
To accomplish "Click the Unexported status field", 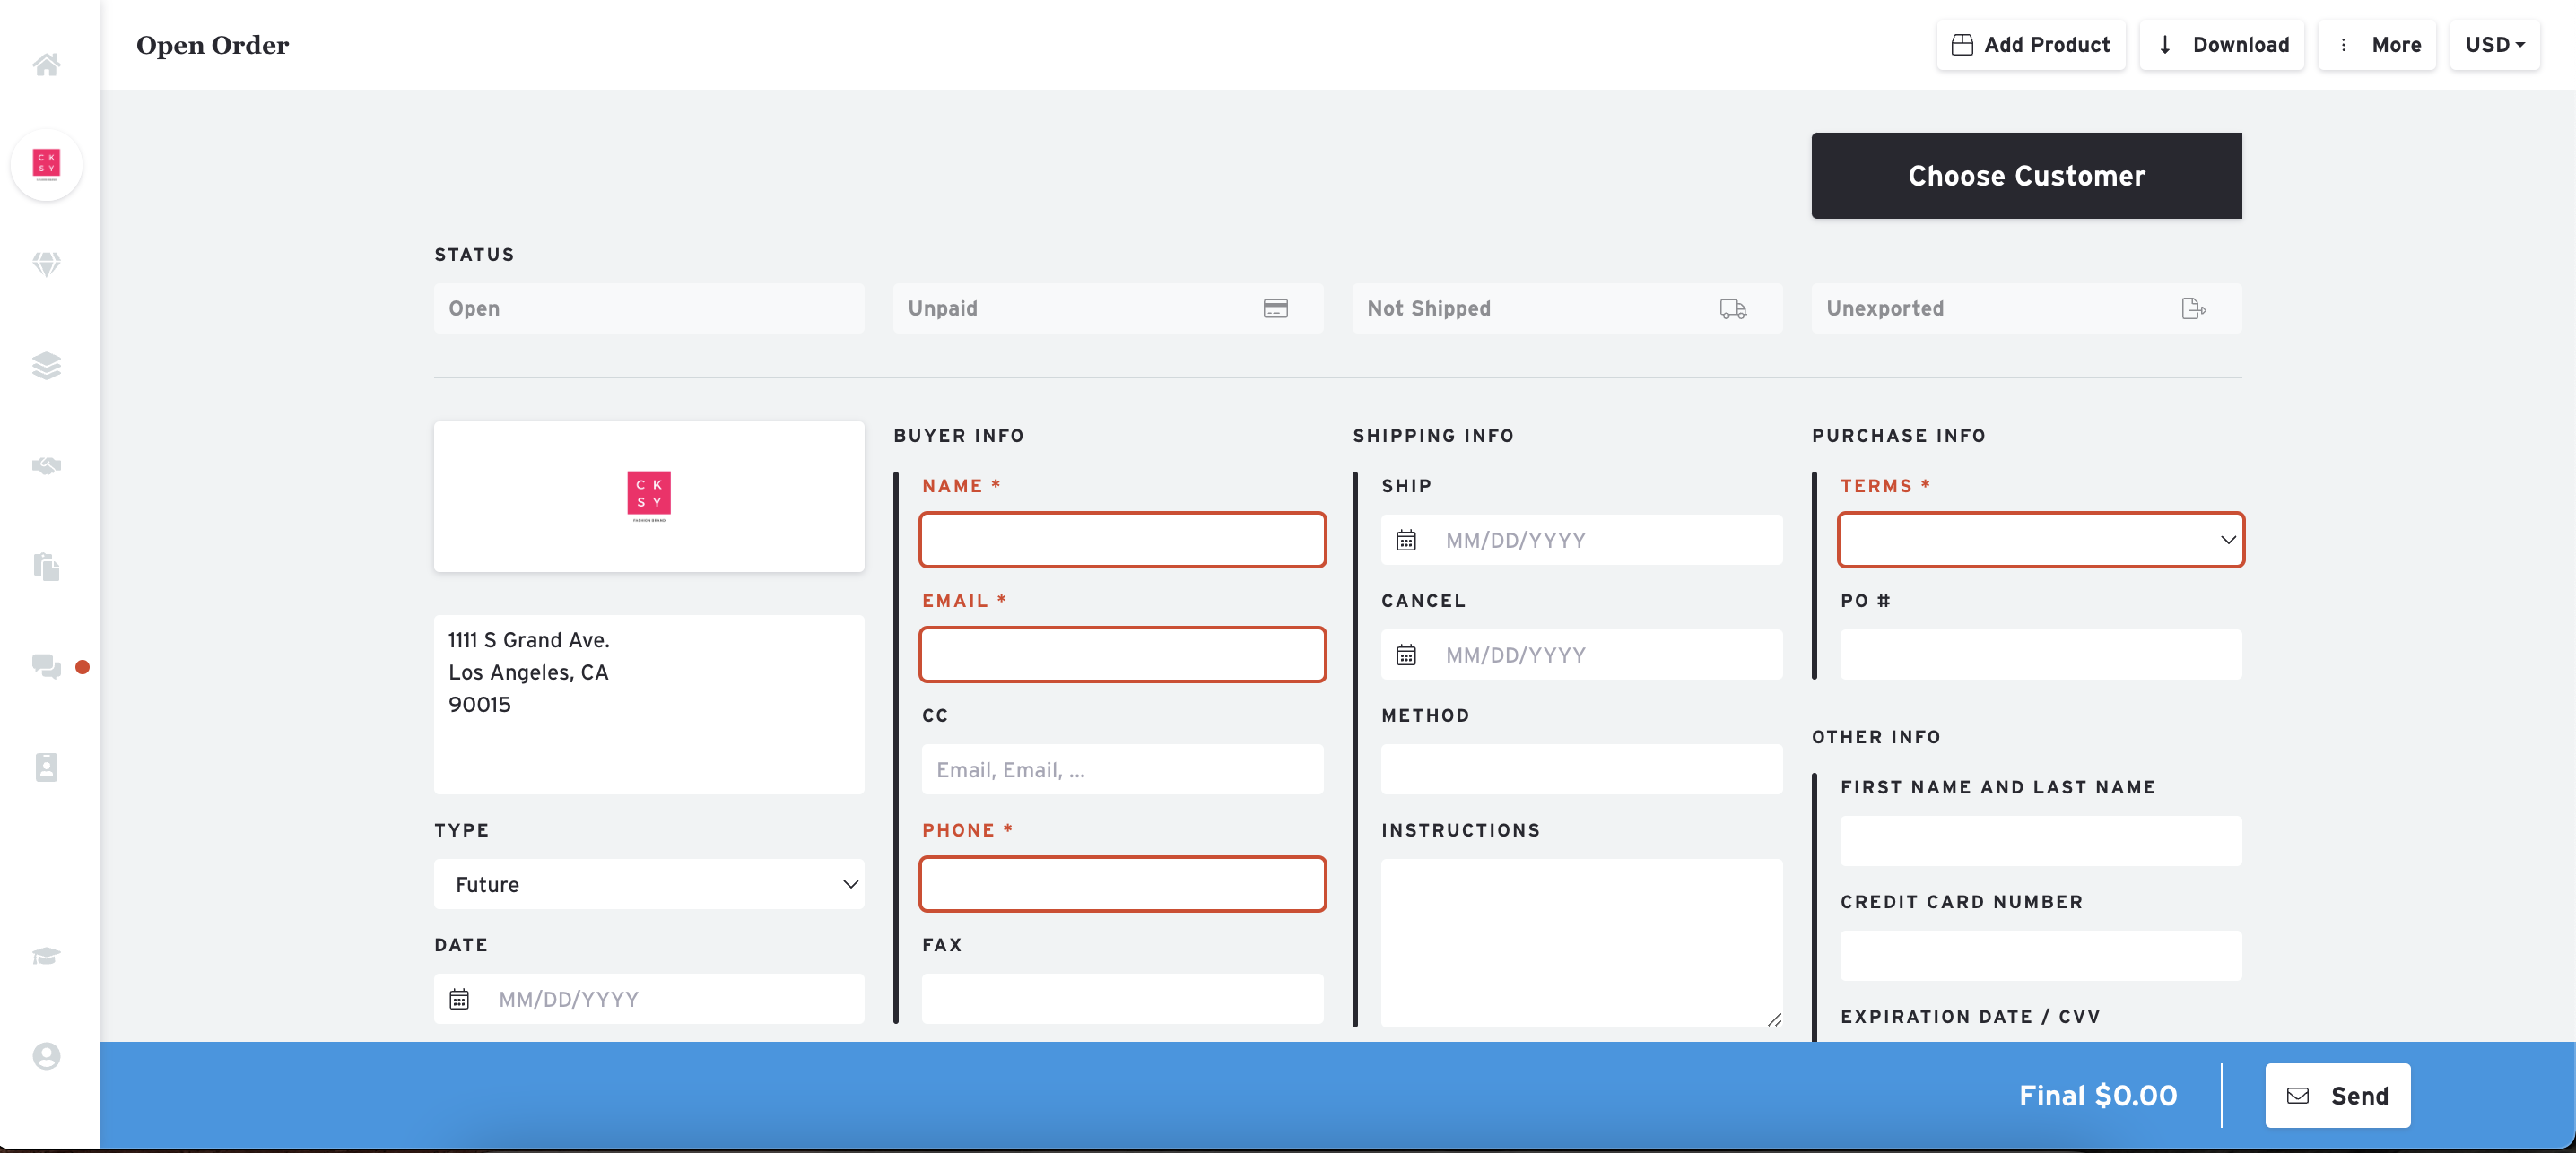I will (x=2026, y=308).
